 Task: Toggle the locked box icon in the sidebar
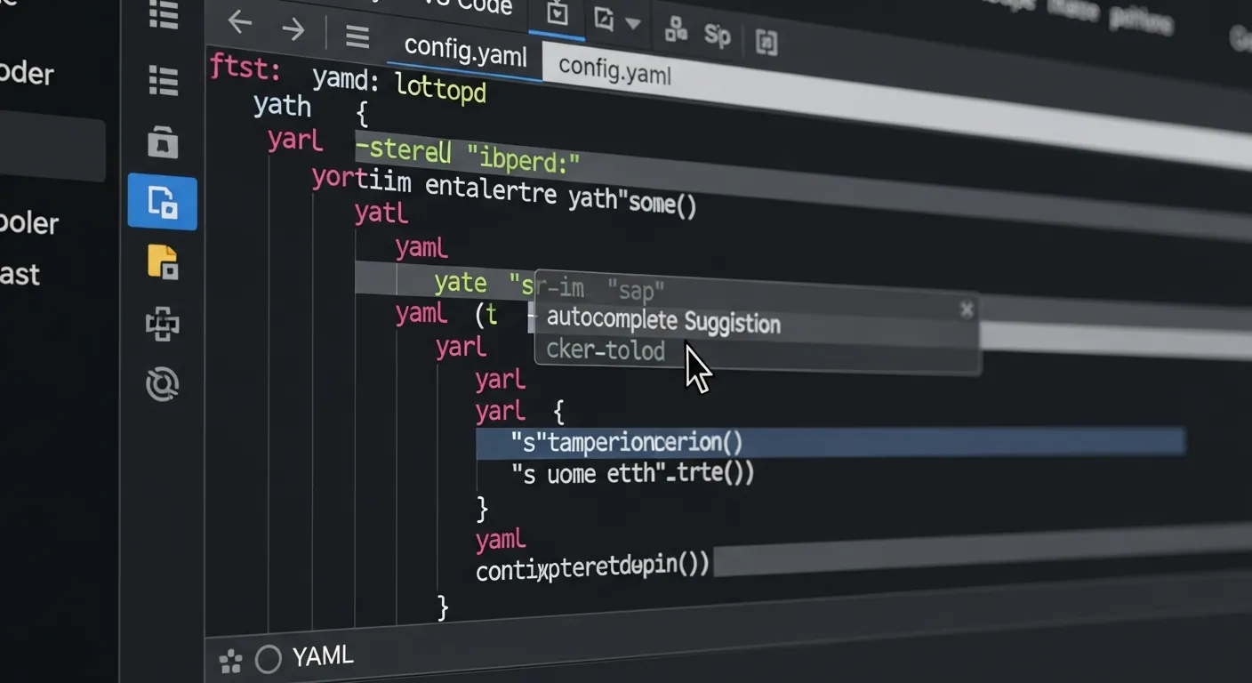(163, 142)
